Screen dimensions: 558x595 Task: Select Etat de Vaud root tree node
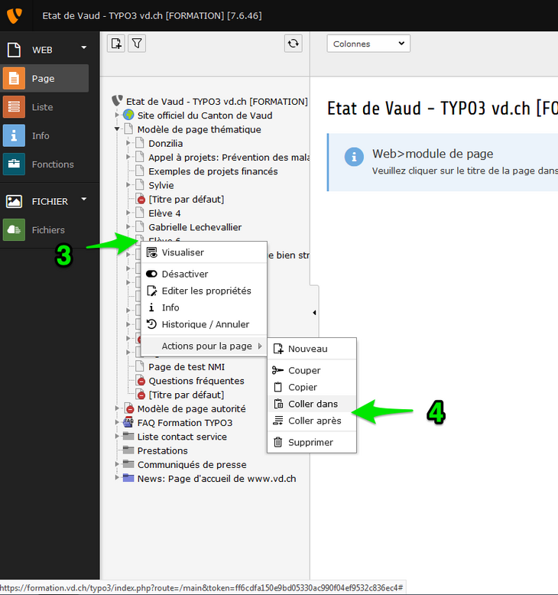[216, 101]
